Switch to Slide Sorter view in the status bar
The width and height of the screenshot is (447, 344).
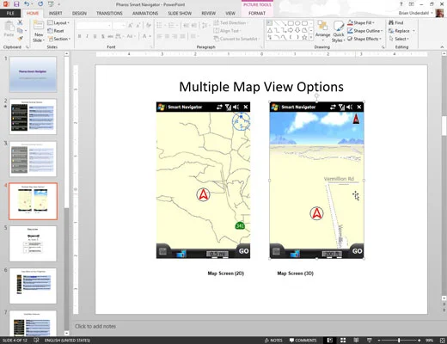tap(343, 341)
